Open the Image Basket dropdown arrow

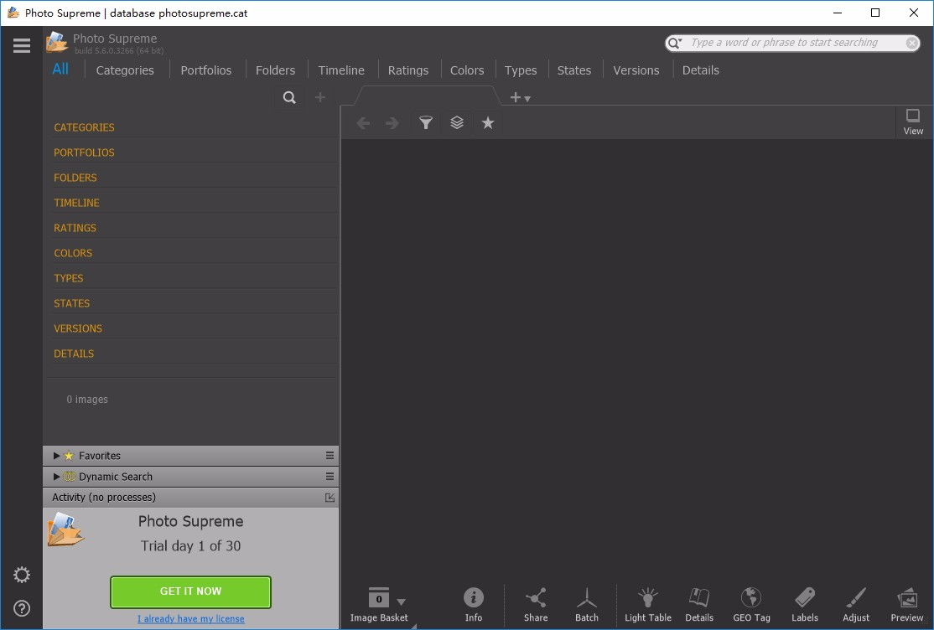click(401, 602)
